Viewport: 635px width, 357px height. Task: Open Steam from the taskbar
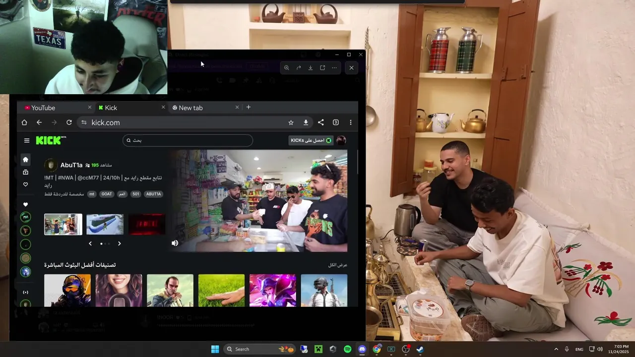(x=420, y=349)
